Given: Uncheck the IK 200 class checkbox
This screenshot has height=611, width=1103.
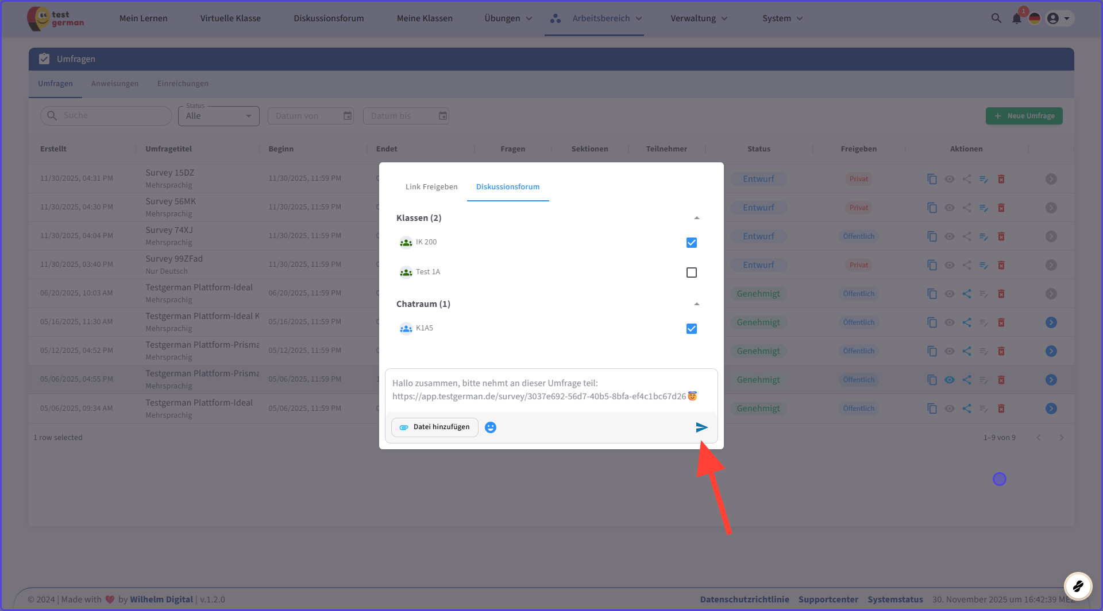Looking at the screenshot, I should click(692, 243).
